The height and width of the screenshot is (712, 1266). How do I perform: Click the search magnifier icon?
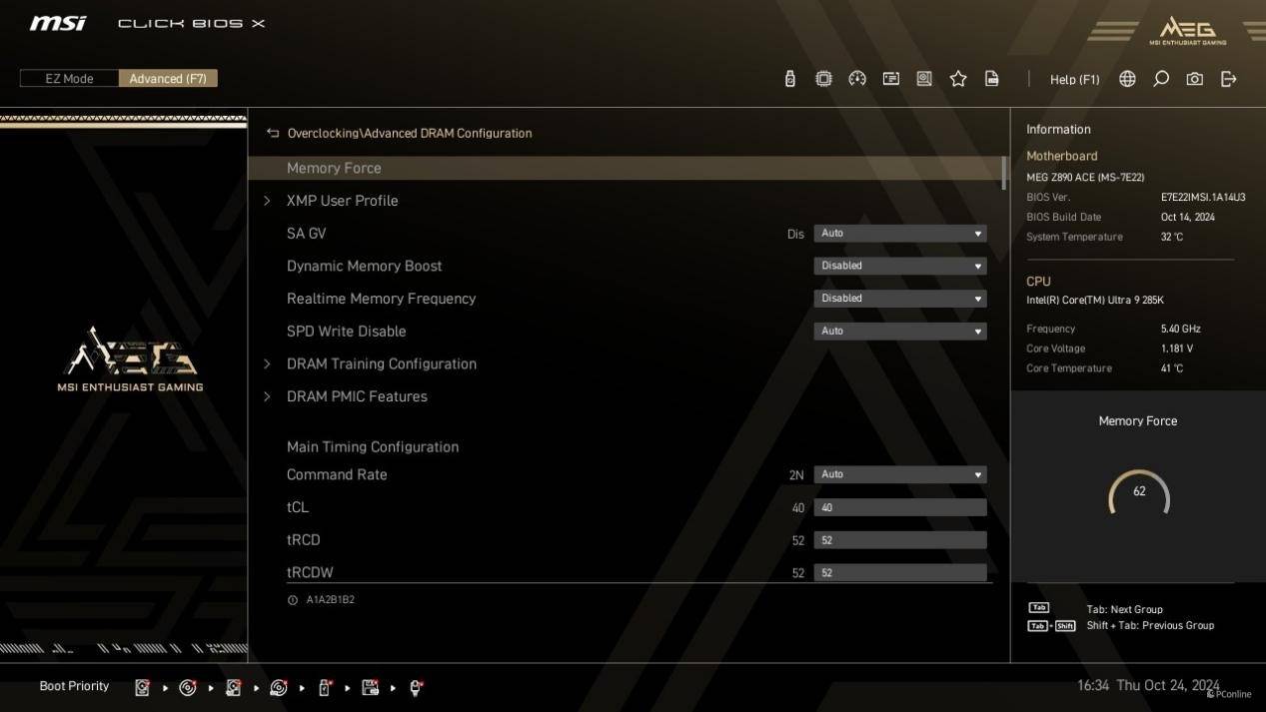(1161, 79)
